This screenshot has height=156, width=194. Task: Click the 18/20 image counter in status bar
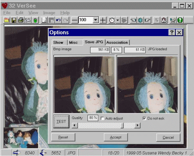[113, 153]
